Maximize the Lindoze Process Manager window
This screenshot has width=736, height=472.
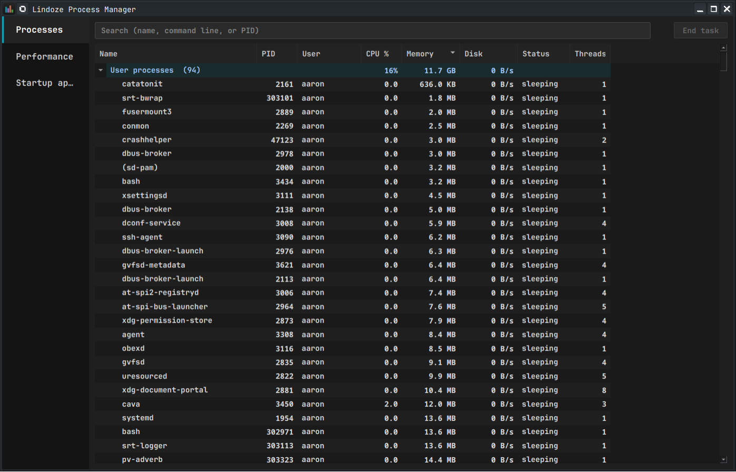tap(713, 9)
